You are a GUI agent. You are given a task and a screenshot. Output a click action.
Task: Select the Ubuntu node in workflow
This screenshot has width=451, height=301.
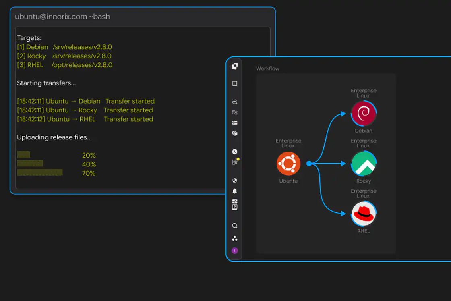tap(288, 164)
